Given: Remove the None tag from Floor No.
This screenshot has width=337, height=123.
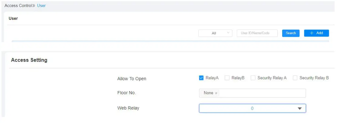Looking at the screenshot, I should (x=216, y=93).
